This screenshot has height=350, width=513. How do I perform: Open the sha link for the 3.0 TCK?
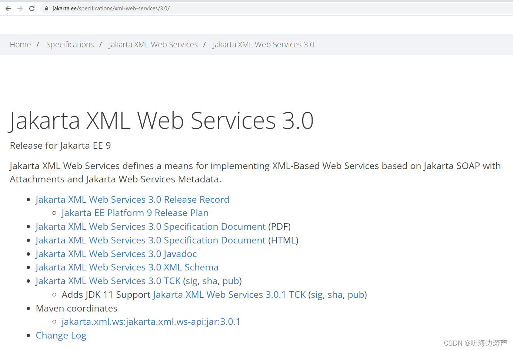click(x=210, y=281)
